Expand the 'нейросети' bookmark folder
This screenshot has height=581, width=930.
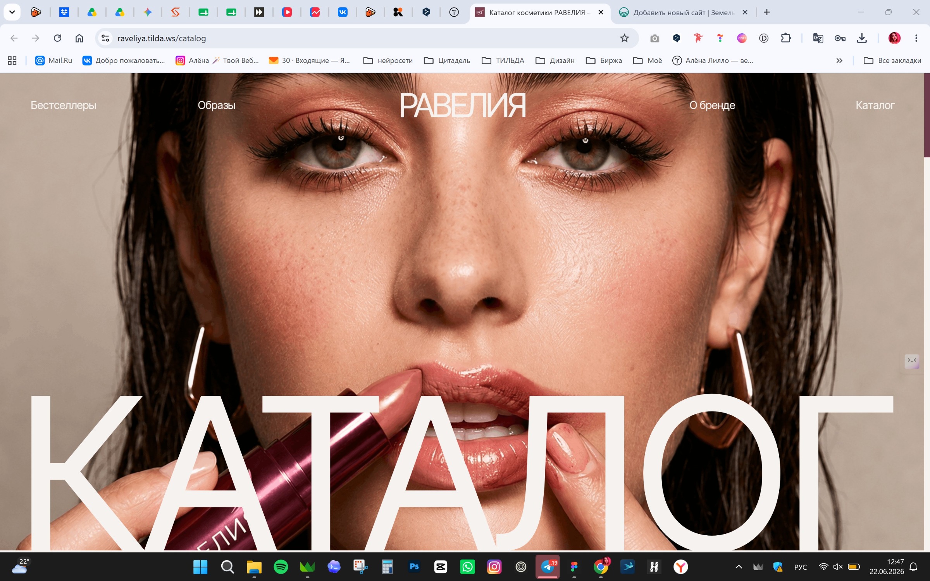(x=388, y=60)
